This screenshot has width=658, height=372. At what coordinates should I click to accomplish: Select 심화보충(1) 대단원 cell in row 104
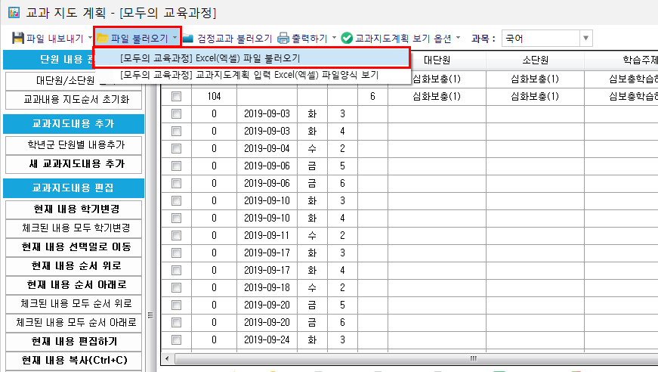pos(437,97)
